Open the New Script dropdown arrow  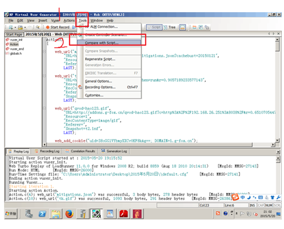point(15,28)
